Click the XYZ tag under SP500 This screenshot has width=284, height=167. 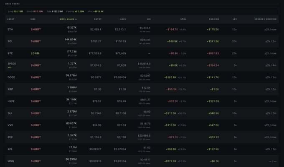(x=10, y=67)
